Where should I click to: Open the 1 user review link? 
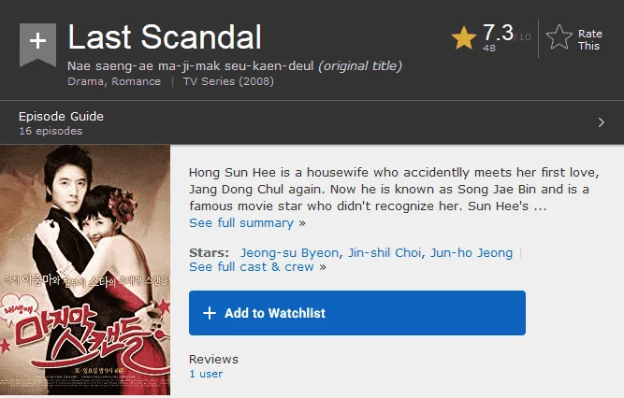coord(206,374)
